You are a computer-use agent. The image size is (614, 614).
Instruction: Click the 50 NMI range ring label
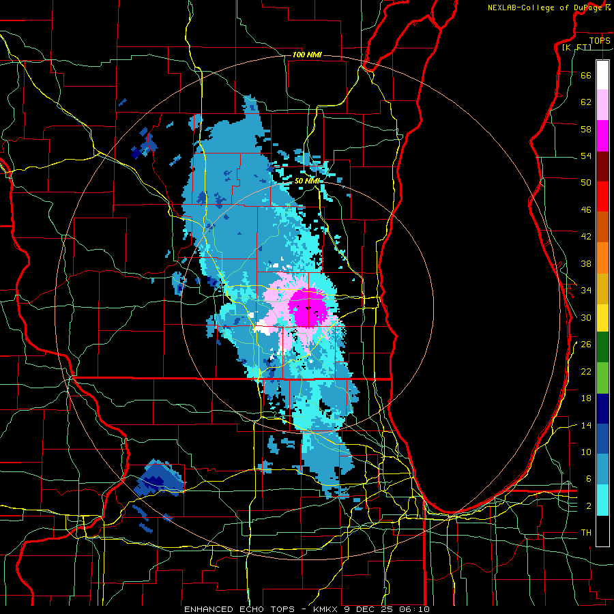pos(307,181)
